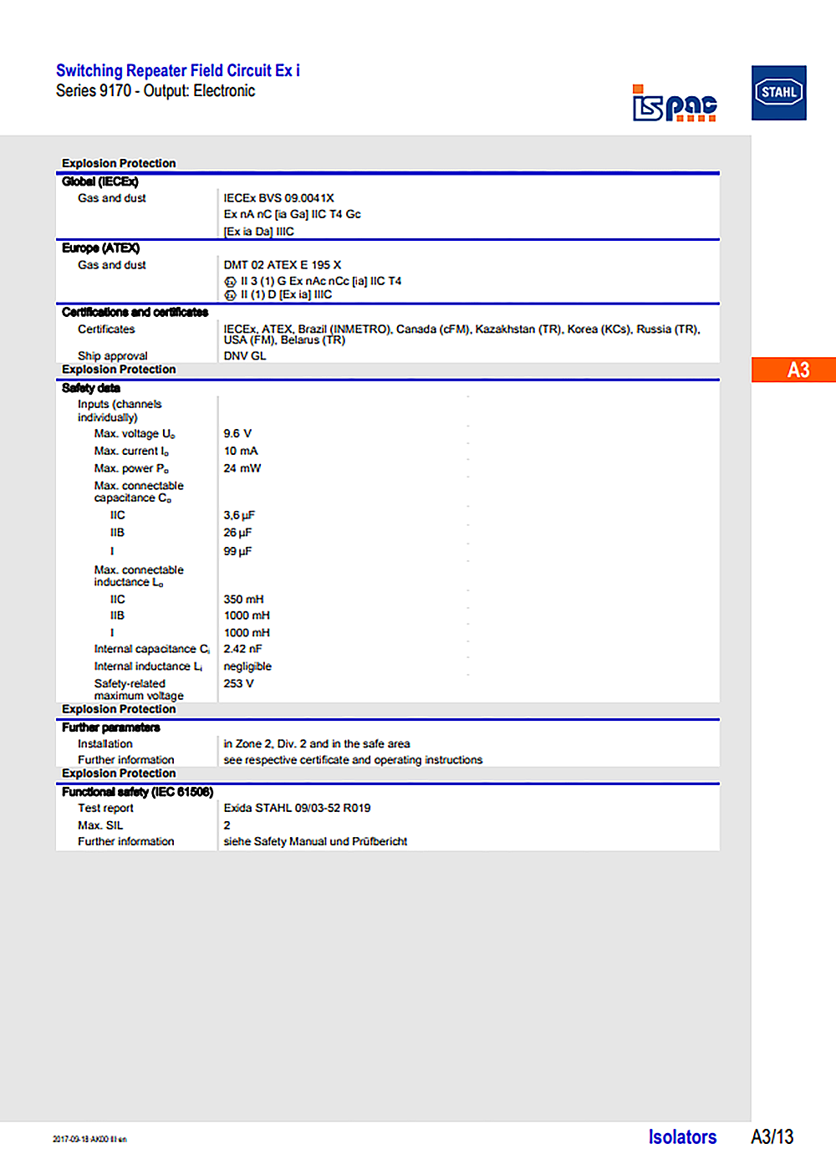
Task: Click 'siehe Safety Manual und Prüfbericht'
Action: (x=315, y=841)
